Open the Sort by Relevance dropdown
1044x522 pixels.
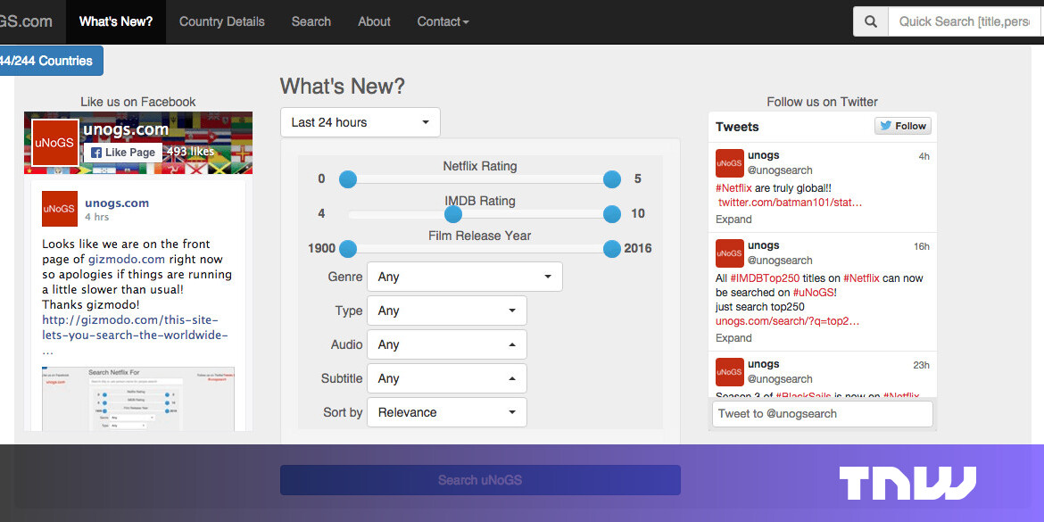click(446, 412)
